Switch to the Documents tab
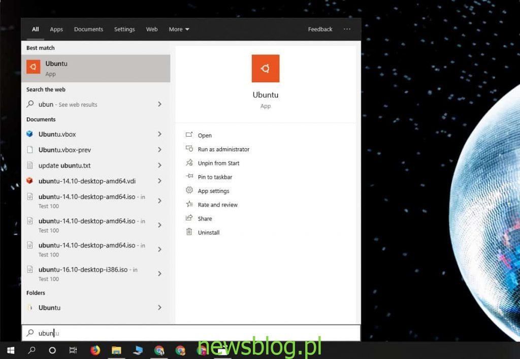Viewport: 520px width, 359px height. pos(88,29)
